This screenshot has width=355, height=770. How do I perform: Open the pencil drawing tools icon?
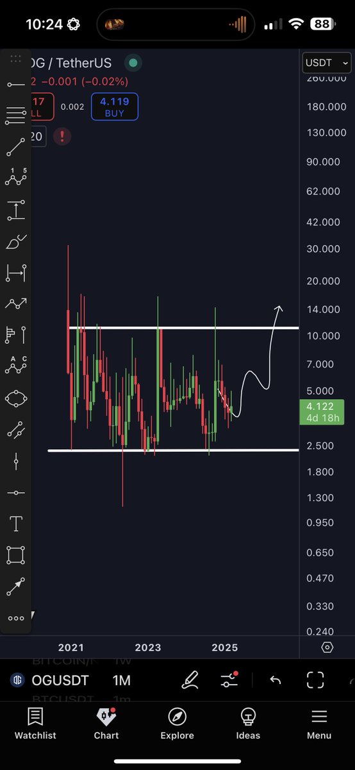pyautogui.click(x=190, y=680)
